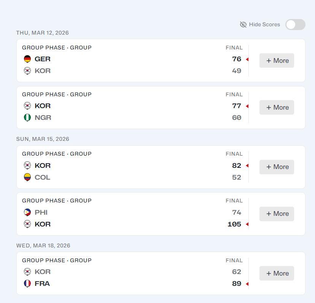Click Korea flag in Germany match
The height and width of the screenshot is (303, 315).
[27, 71]
